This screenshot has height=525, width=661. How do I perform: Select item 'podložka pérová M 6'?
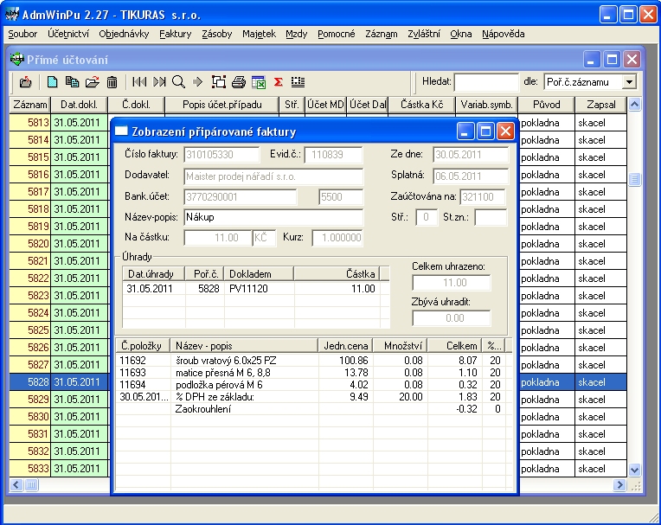(x=314, y=385)
